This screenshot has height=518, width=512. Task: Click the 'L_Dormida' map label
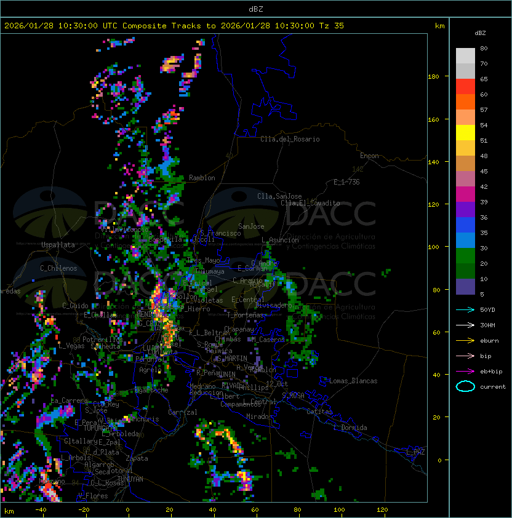(x=350, y=428)
